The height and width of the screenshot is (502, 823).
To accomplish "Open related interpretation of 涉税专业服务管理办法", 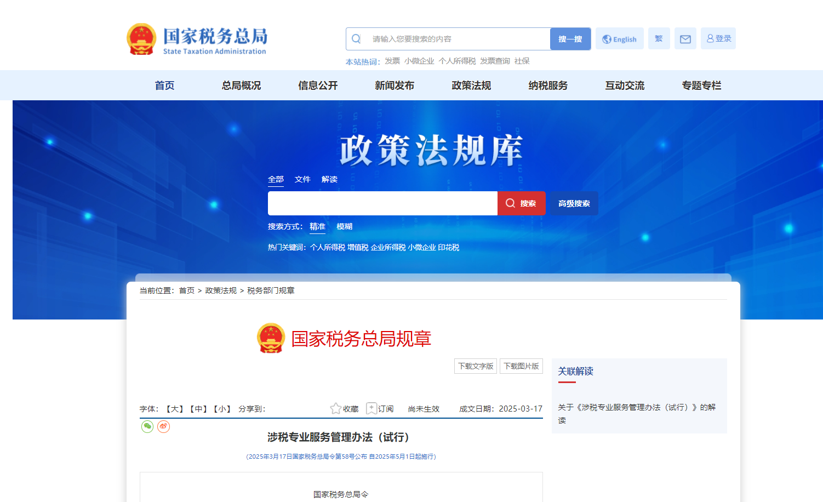I will [x=637, y=414].
